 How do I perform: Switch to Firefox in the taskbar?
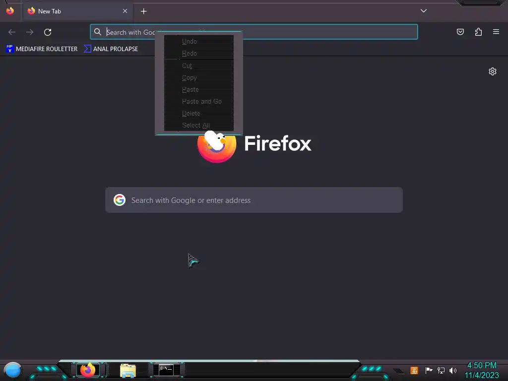click(88, 370)
